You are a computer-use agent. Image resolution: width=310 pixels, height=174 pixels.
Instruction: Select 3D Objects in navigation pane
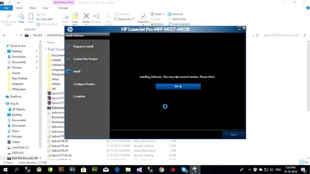18,109
